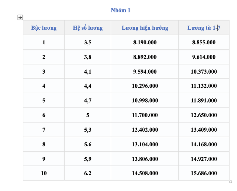Click the cell with coefficient 4,7
The image size is (237, 191).
click(x=88, y=100)
